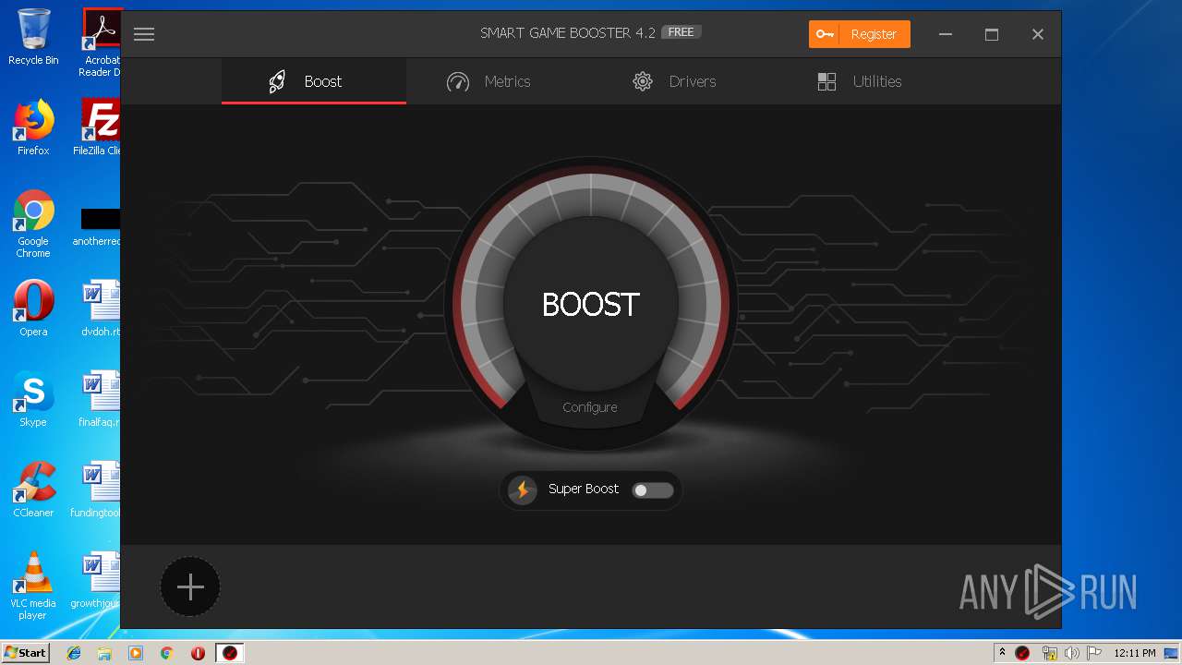This screenshot has width=1182, height=665.
Task: Open the Windows Start menu
Action: (25, 653)
